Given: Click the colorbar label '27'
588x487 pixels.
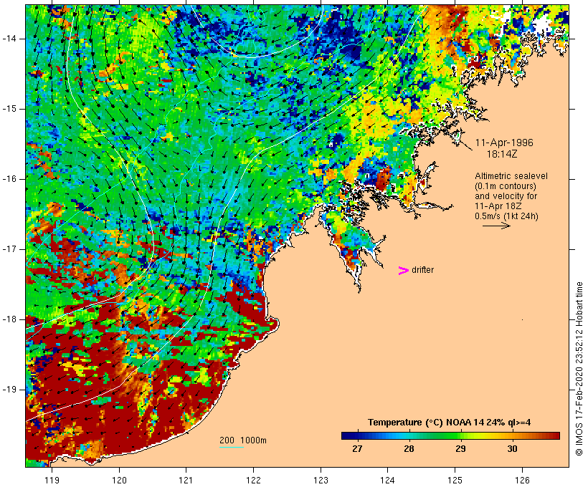Looking at the screenshot, I should [357, 448].
